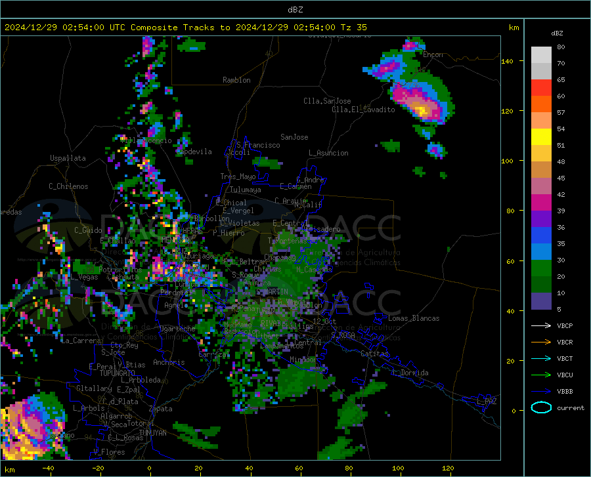
Task: Click the L_PAZ place label
Action: pyautogui.click(x=487, y=402)
